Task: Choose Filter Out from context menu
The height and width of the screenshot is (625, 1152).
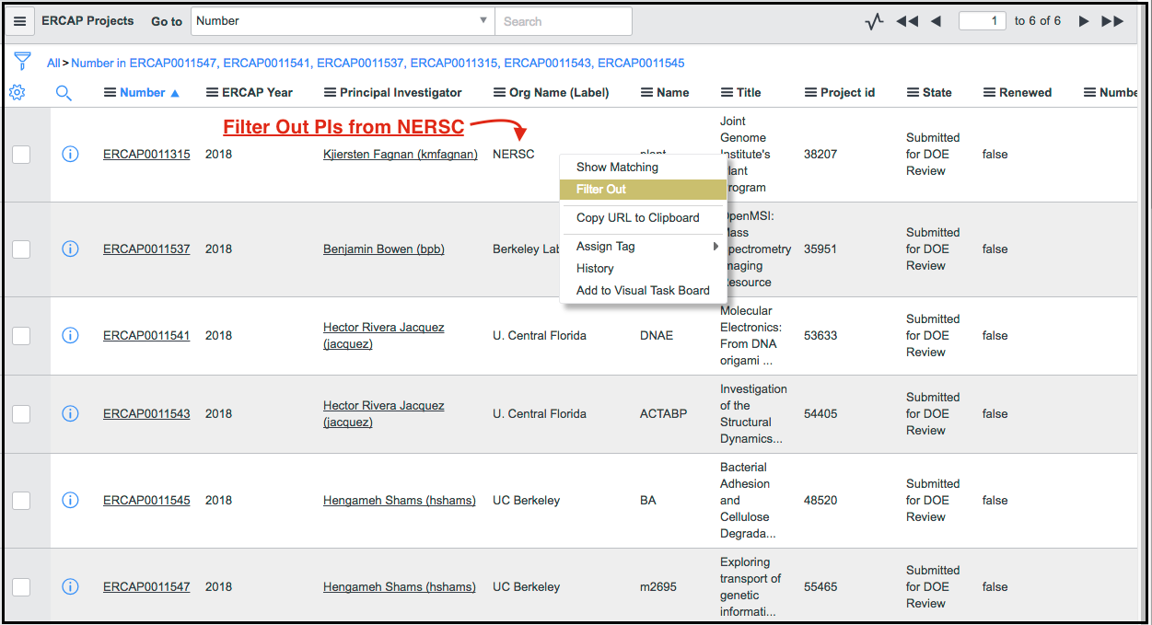Action: click(x=601, y=190)
